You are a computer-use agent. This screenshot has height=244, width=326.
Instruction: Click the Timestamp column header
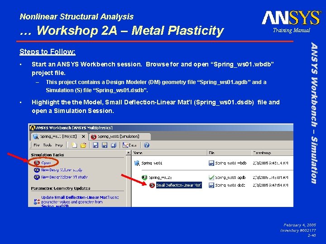(x=273, y=153)
